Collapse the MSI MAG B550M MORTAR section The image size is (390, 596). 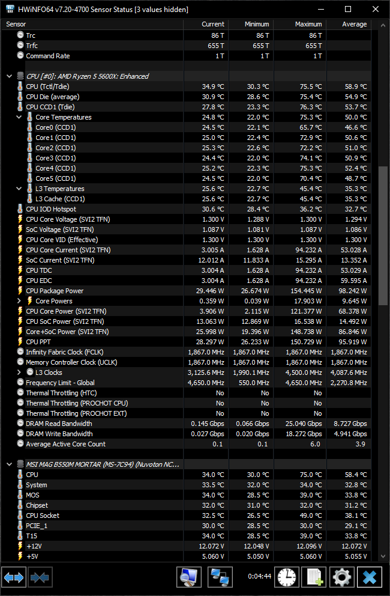pyautogui.click(x=9, y=464)
